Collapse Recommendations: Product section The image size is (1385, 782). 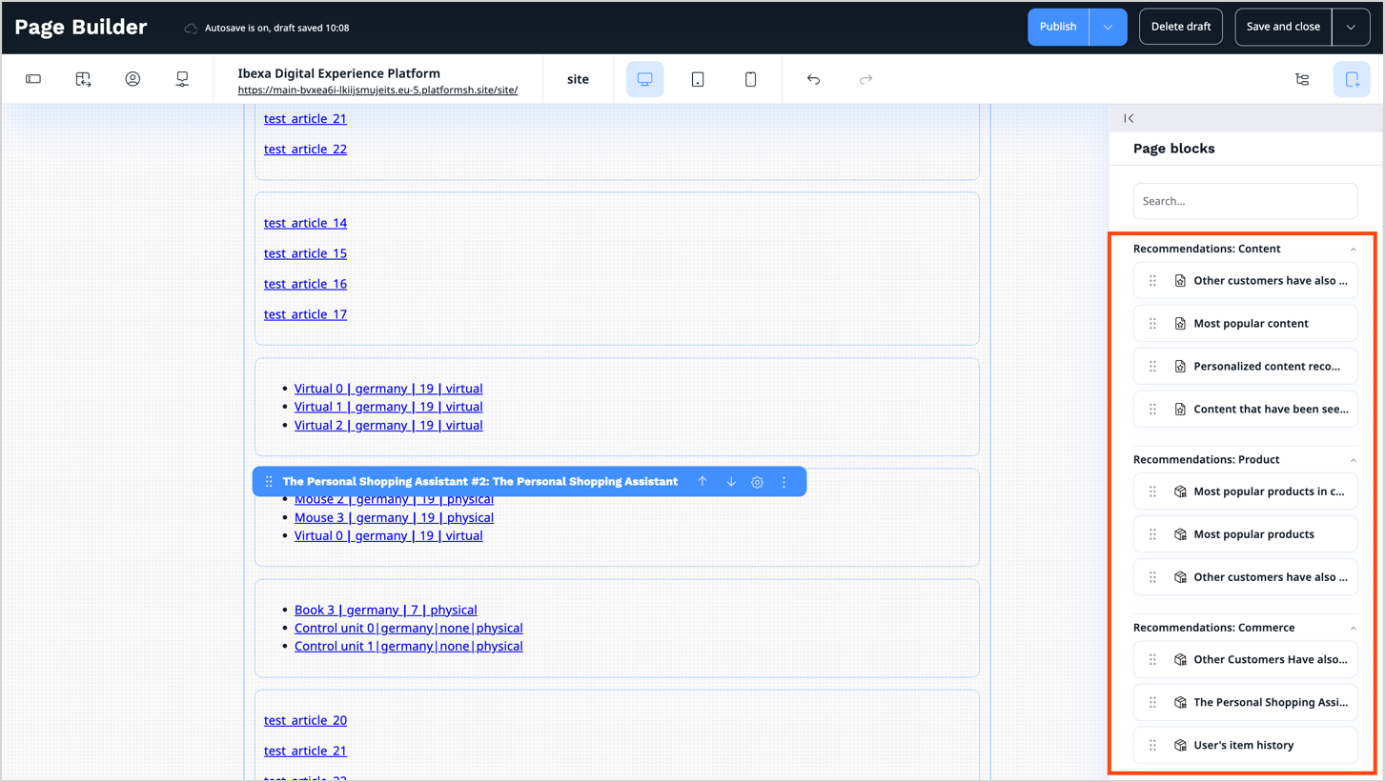click(1353, 460)
